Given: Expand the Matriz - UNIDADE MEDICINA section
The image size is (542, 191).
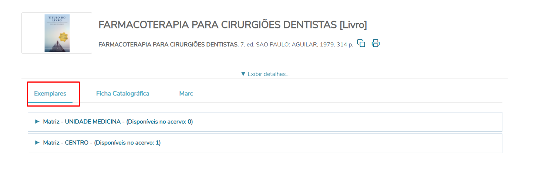Looking at the screenshot, I should point(118,122).
